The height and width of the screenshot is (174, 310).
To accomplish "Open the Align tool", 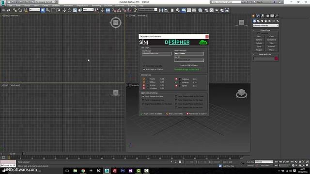I will (166, 10).
